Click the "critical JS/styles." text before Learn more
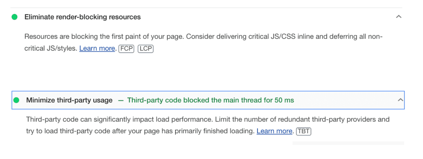Viewport: 423px width, 159px height. 51,49
